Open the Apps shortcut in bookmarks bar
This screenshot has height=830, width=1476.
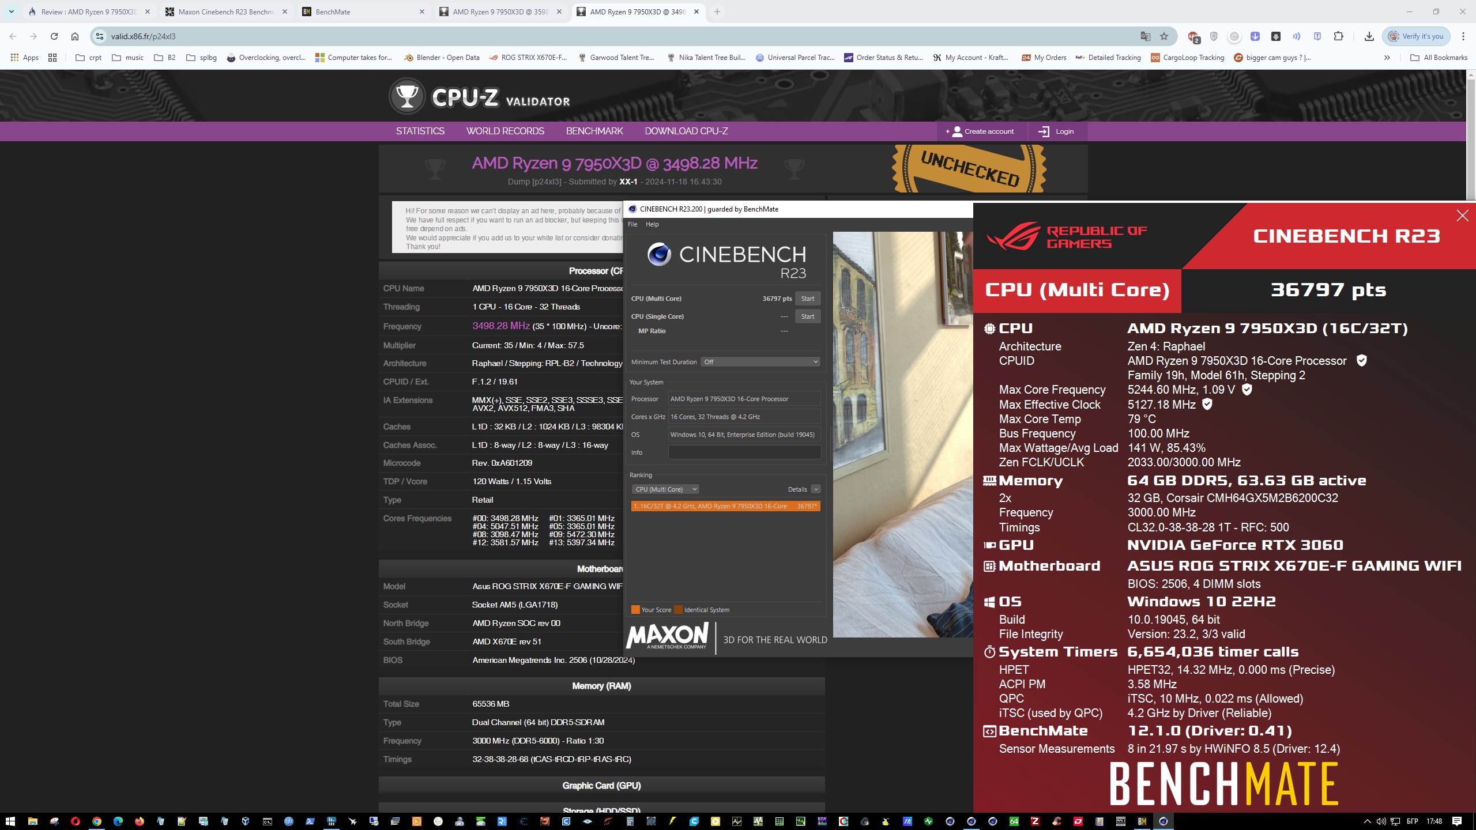[25, 58]
